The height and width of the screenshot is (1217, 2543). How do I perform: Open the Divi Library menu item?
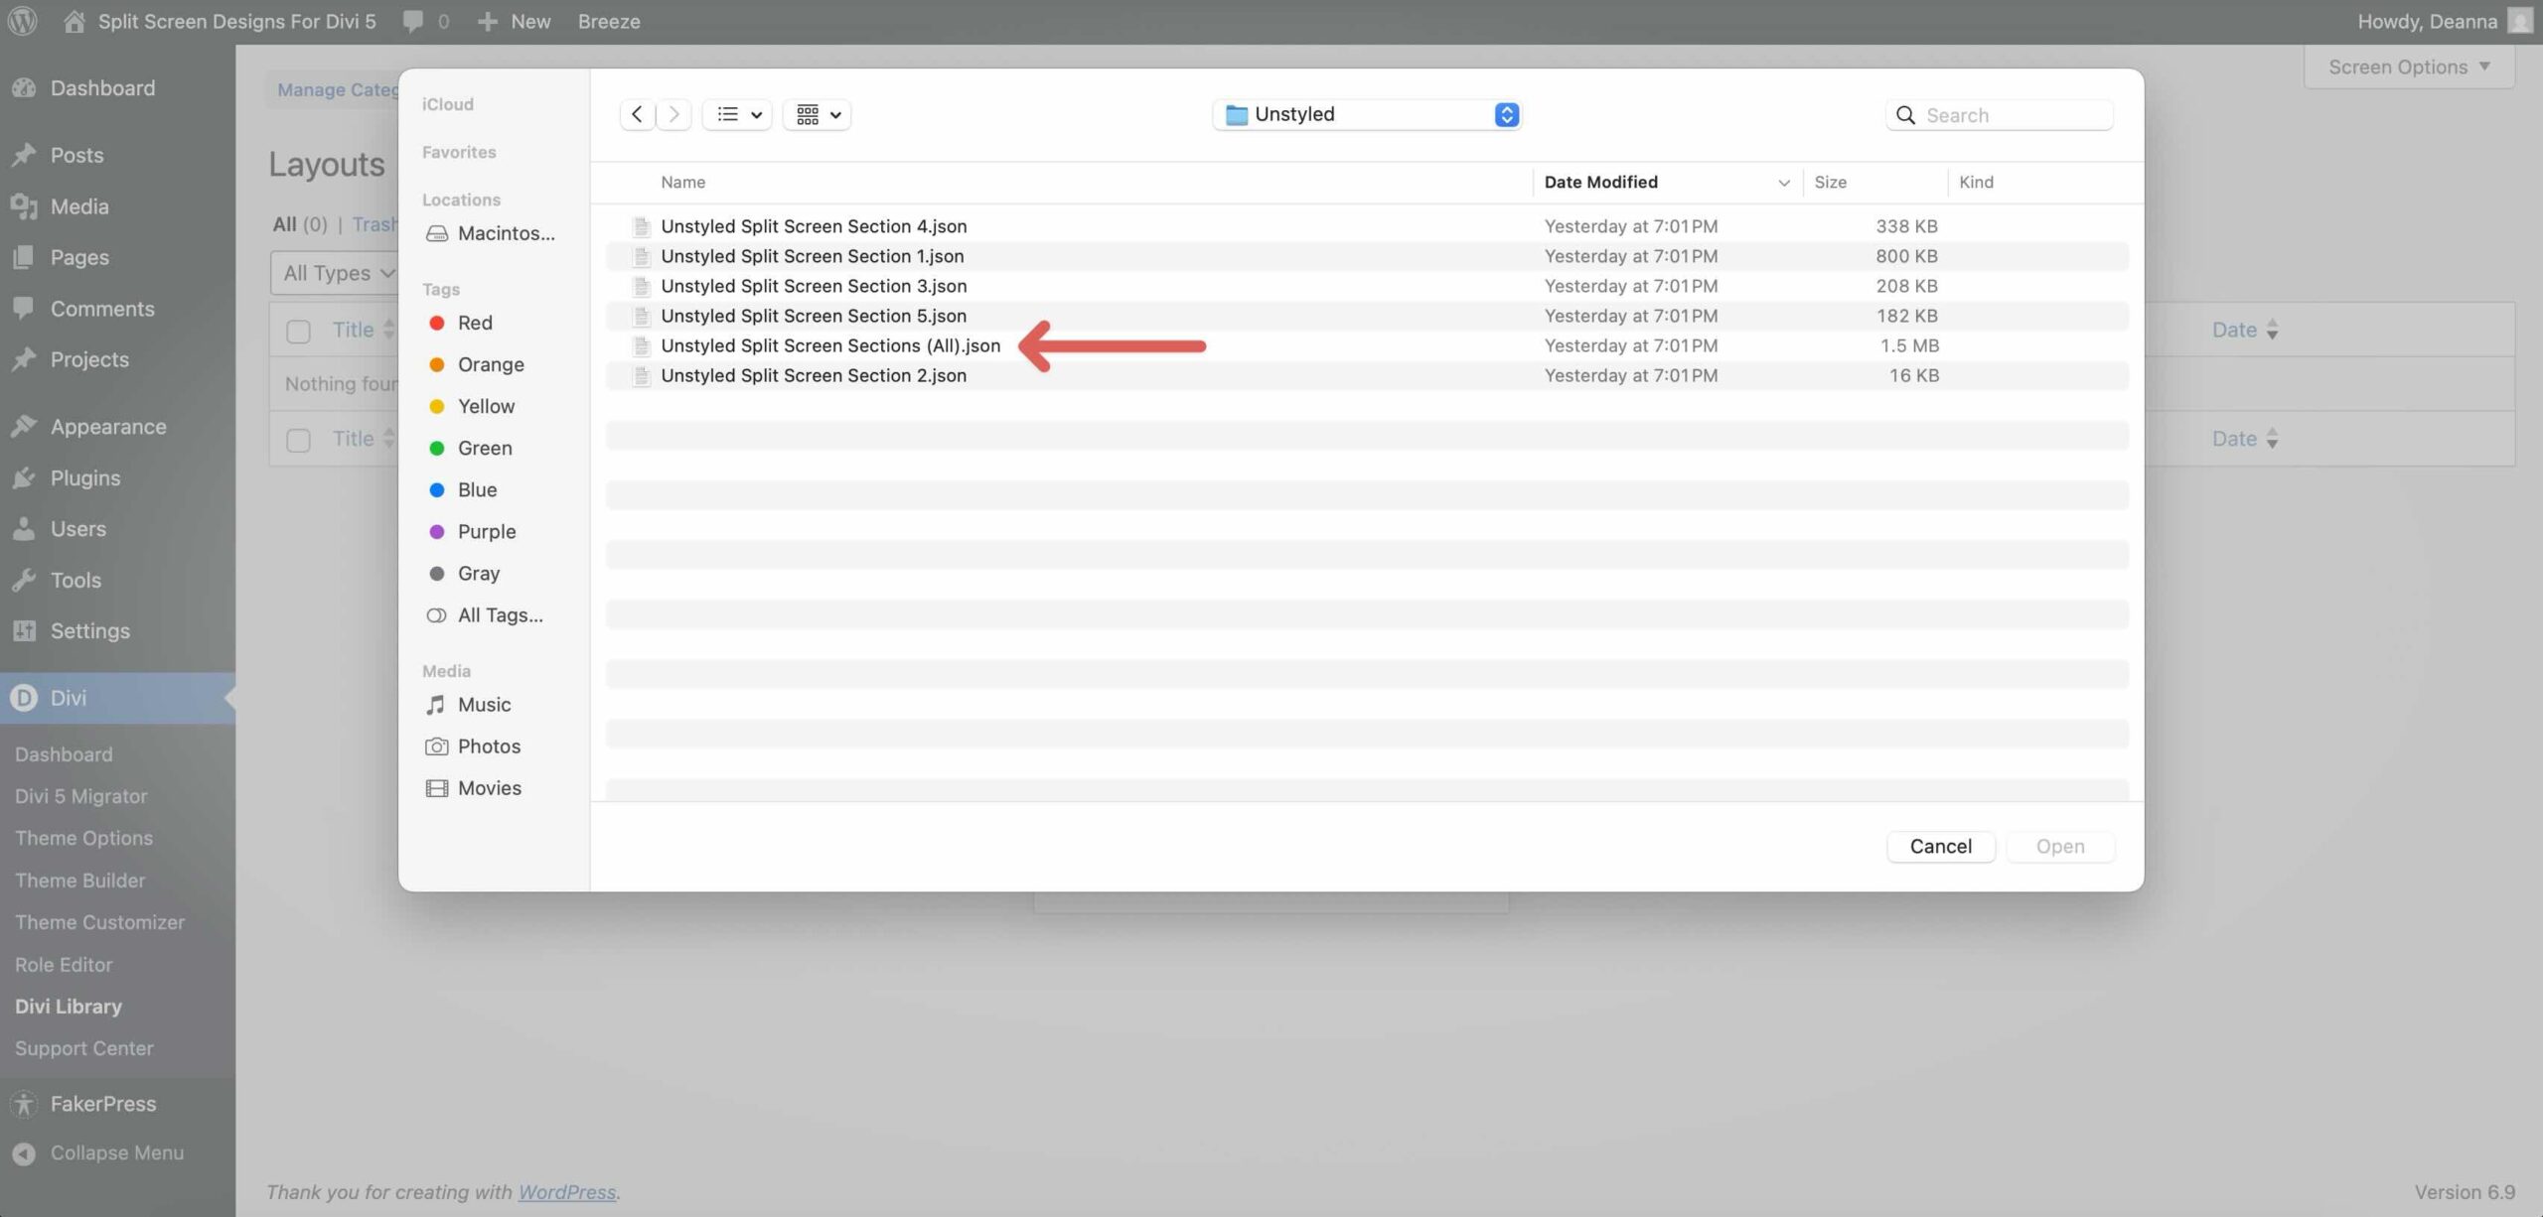coord(69,1006)
